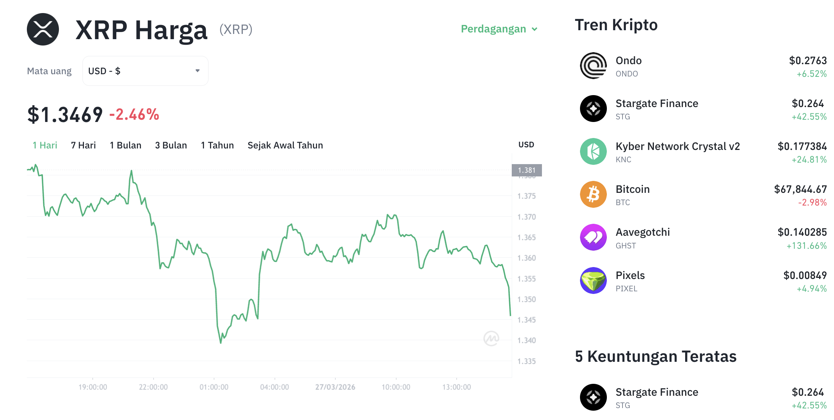Open the currency selector showing USD - $
This screenshot has width=834, height=420.
pyautogui.click(x=145, y=70)
